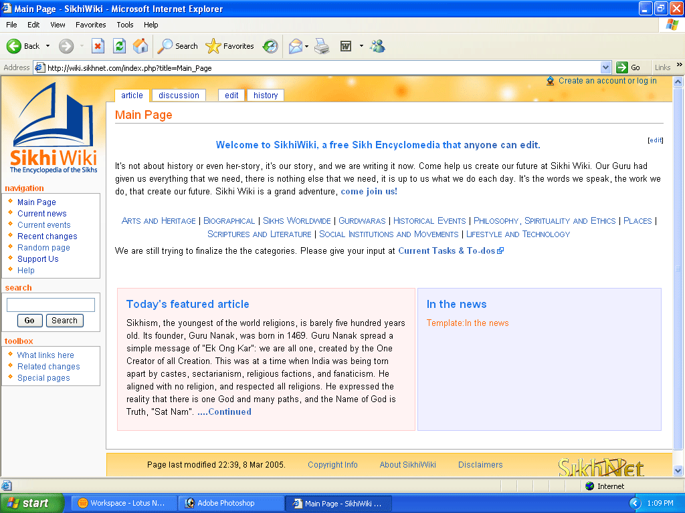Open the Recent changes link

[47, 236]
